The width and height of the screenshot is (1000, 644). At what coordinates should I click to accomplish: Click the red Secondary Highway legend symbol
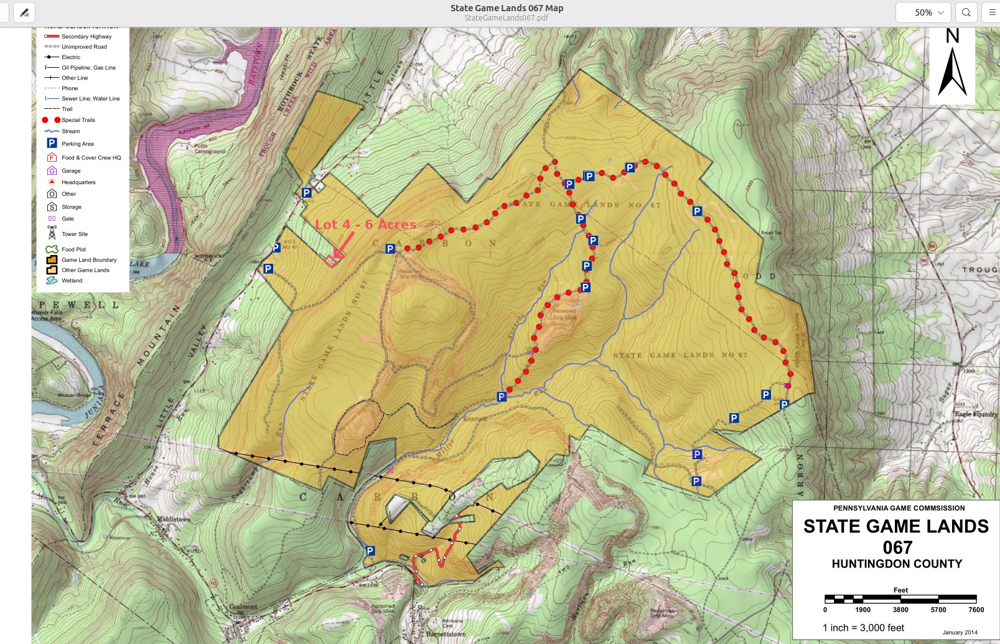[52, 36]
